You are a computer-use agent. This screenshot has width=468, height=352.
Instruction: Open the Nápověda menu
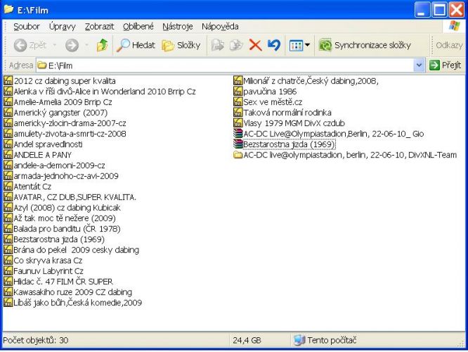[220, 27]
